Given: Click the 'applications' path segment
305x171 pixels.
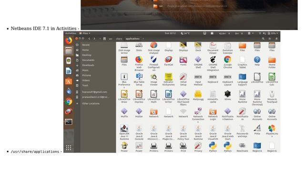Looking at the screenshot, I should (132, 39).
